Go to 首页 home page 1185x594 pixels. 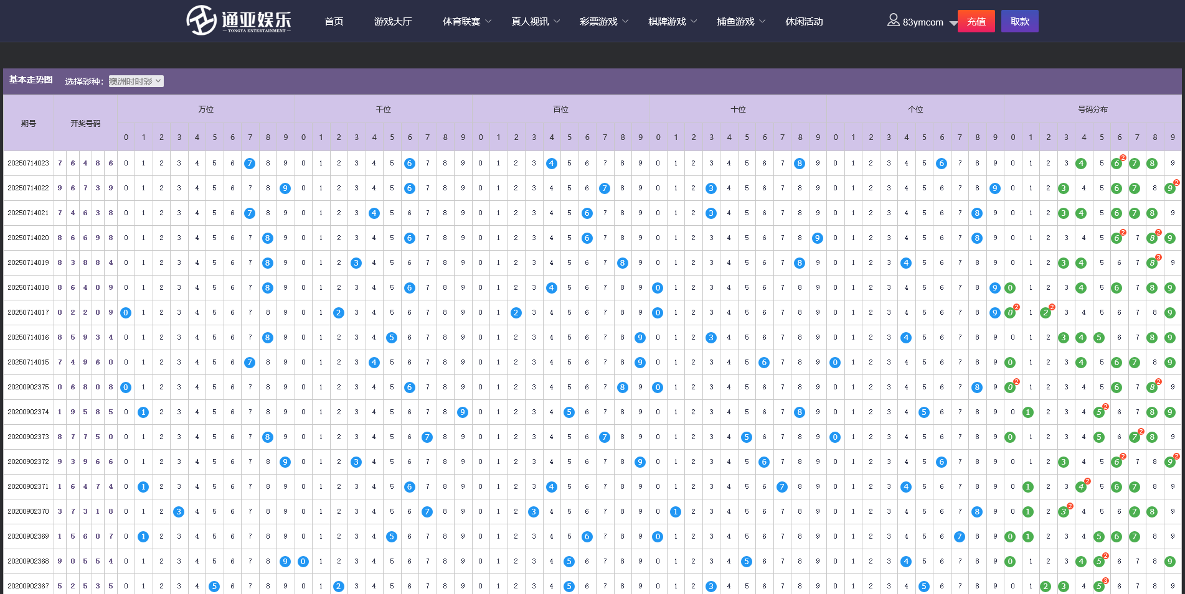pos(334,22)
